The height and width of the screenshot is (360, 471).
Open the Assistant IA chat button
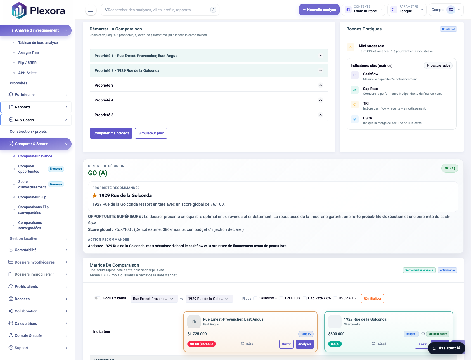[446, 348]
